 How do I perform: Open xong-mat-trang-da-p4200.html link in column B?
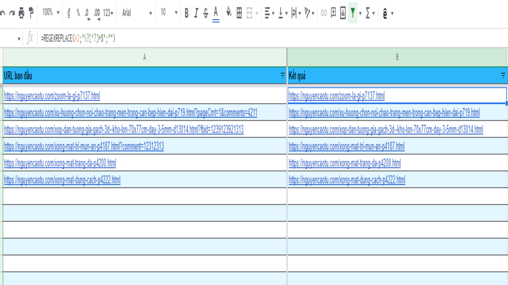tap(345, 163)
